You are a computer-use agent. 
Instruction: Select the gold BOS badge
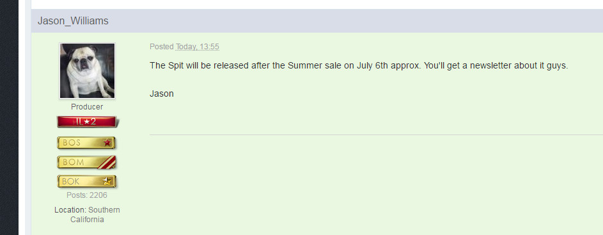click(86, 143)
